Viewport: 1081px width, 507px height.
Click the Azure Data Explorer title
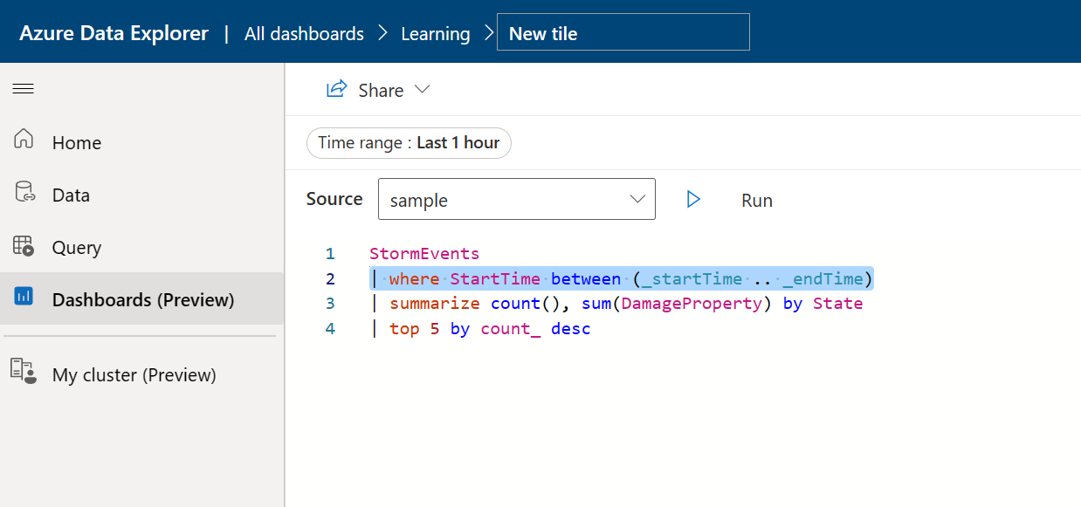point(114,34)
